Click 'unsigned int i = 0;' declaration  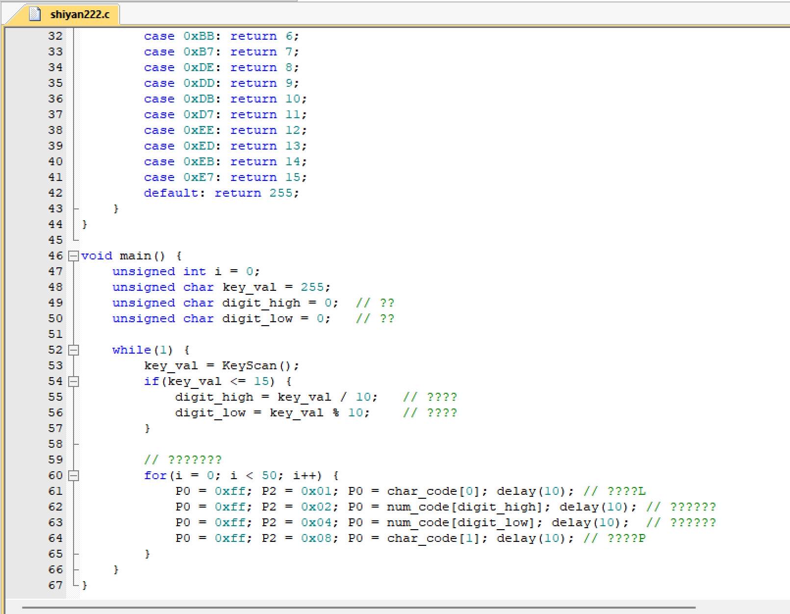coord(186,272)
